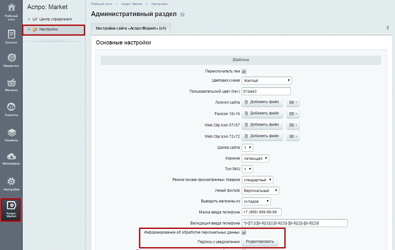Click Редактировать button for Подпись к уведомлению
Viewport: 395px width, 250px height.
coord(260,242)
